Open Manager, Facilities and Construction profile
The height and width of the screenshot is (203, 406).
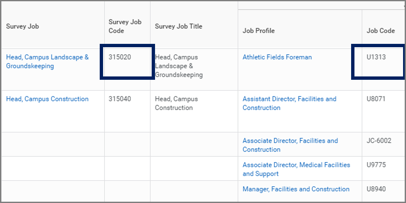(296, 189)
